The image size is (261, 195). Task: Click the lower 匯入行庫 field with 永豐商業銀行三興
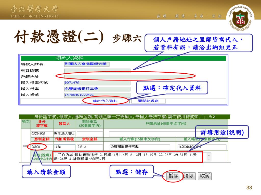point(140,147)
